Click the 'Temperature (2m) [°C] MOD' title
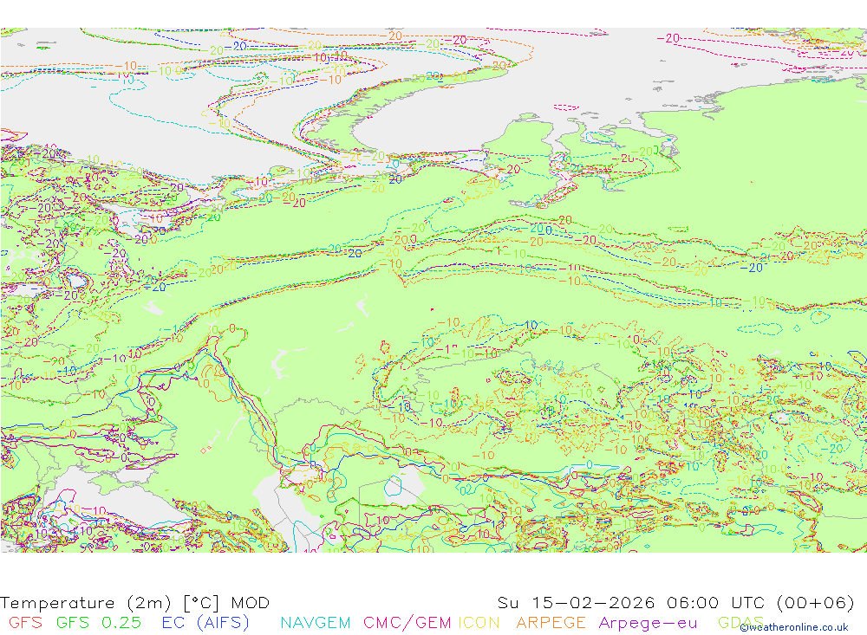Viewport: 867px width, 635px height. click(135, 602)
